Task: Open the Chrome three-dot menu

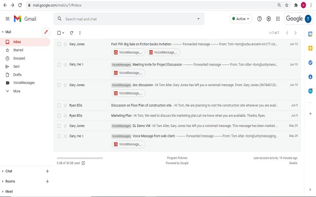Action: click(311, 5)
